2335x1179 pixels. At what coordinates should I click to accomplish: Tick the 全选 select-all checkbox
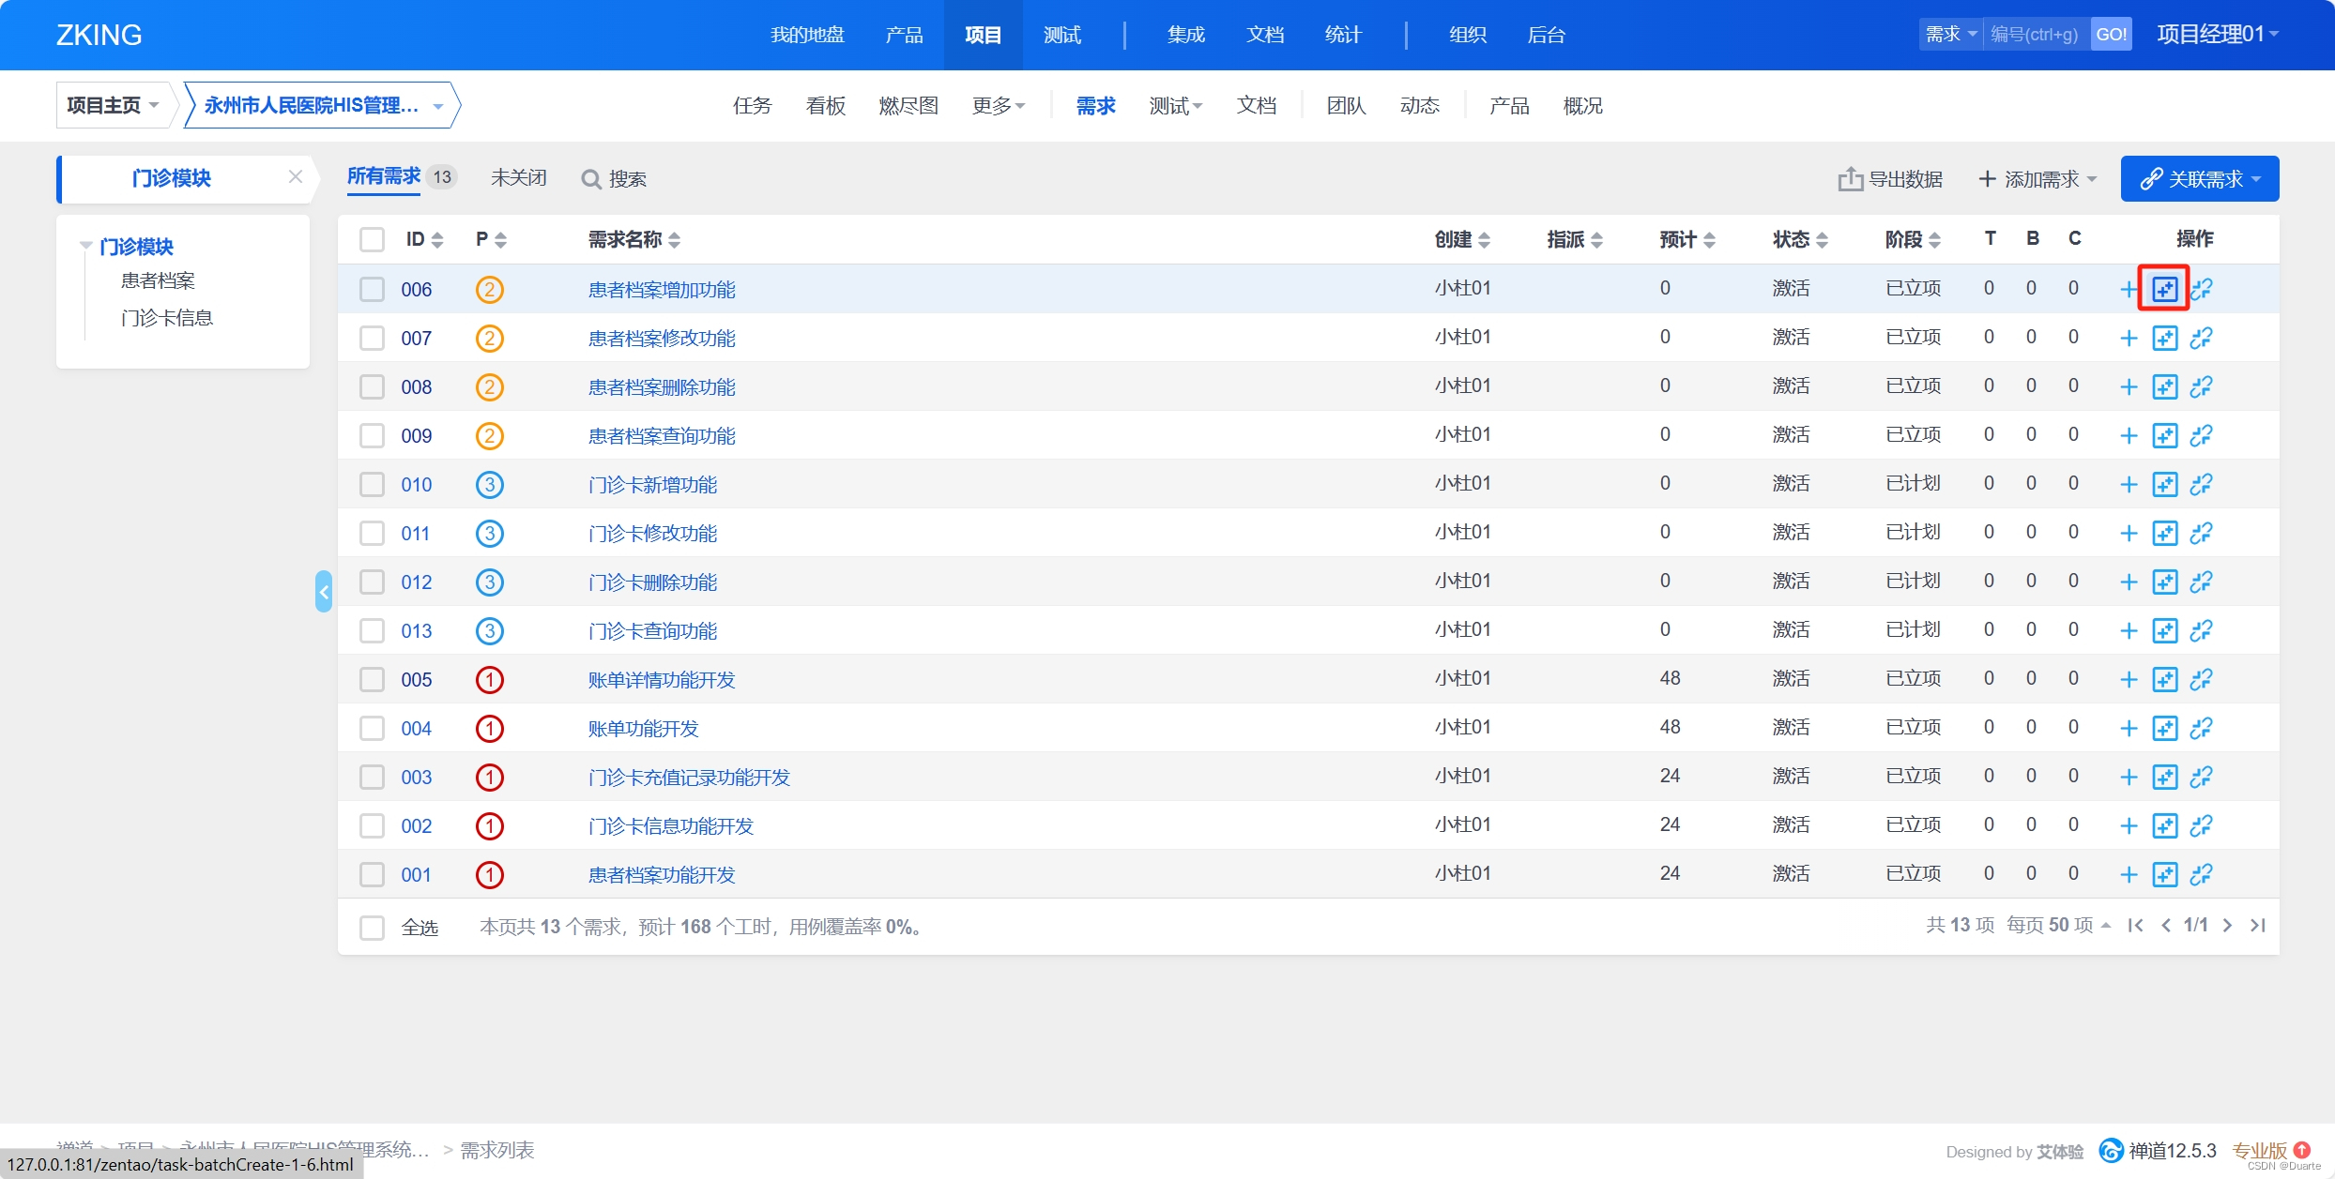tap(373, 928)
